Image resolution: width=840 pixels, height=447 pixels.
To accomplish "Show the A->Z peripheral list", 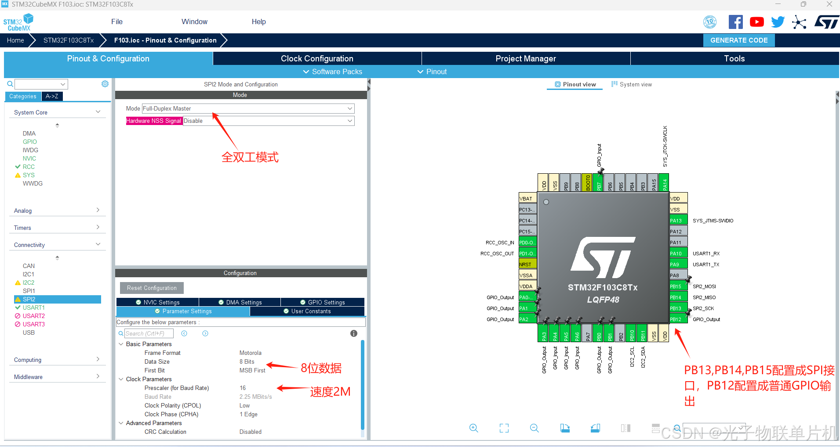I will point(52,96).
